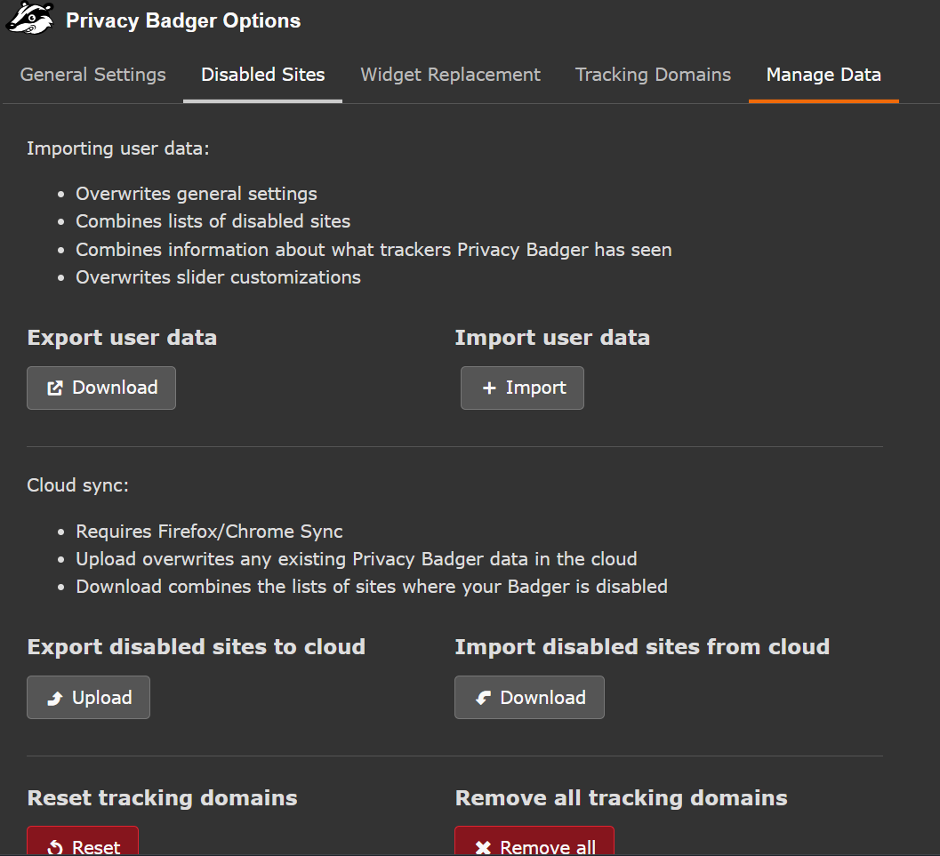The image size is (940, 856).
Task: Click the 'Cloud sync:' label
Action: pyautogui.click(x=78, y=485)
